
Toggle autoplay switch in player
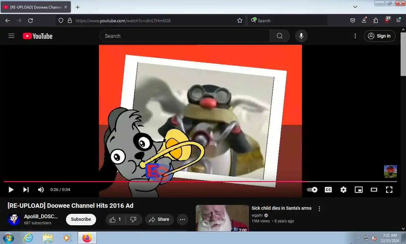312,190
